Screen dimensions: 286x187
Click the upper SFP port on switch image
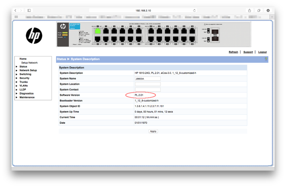point(215,32)
